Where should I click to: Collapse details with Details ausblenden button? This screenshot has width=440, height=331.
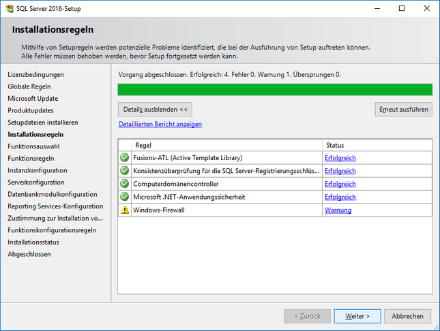(x=155, y=109)
